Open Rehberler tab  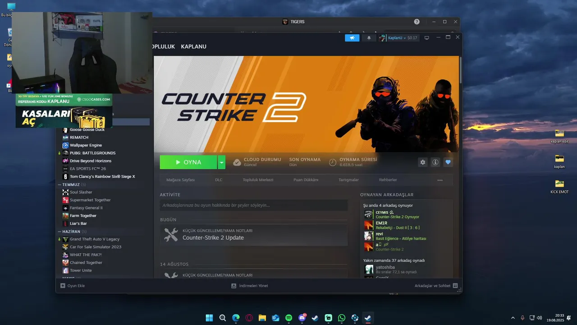(388, 180)
